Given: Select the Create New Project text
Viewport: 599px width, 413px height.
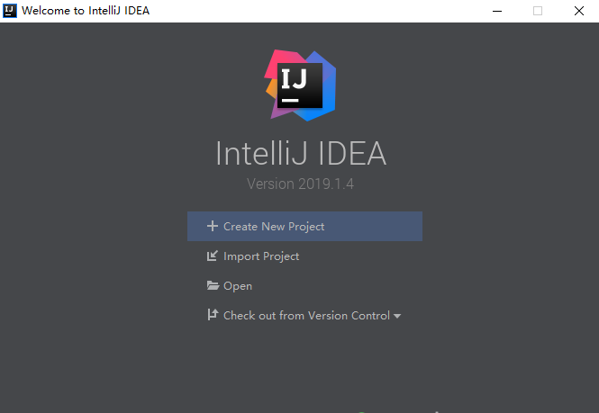Looking at the screenshot, I should point(274,227).
